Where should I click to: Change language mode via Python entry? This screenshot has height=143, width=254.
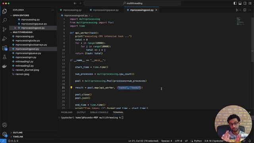pos(198,141)
